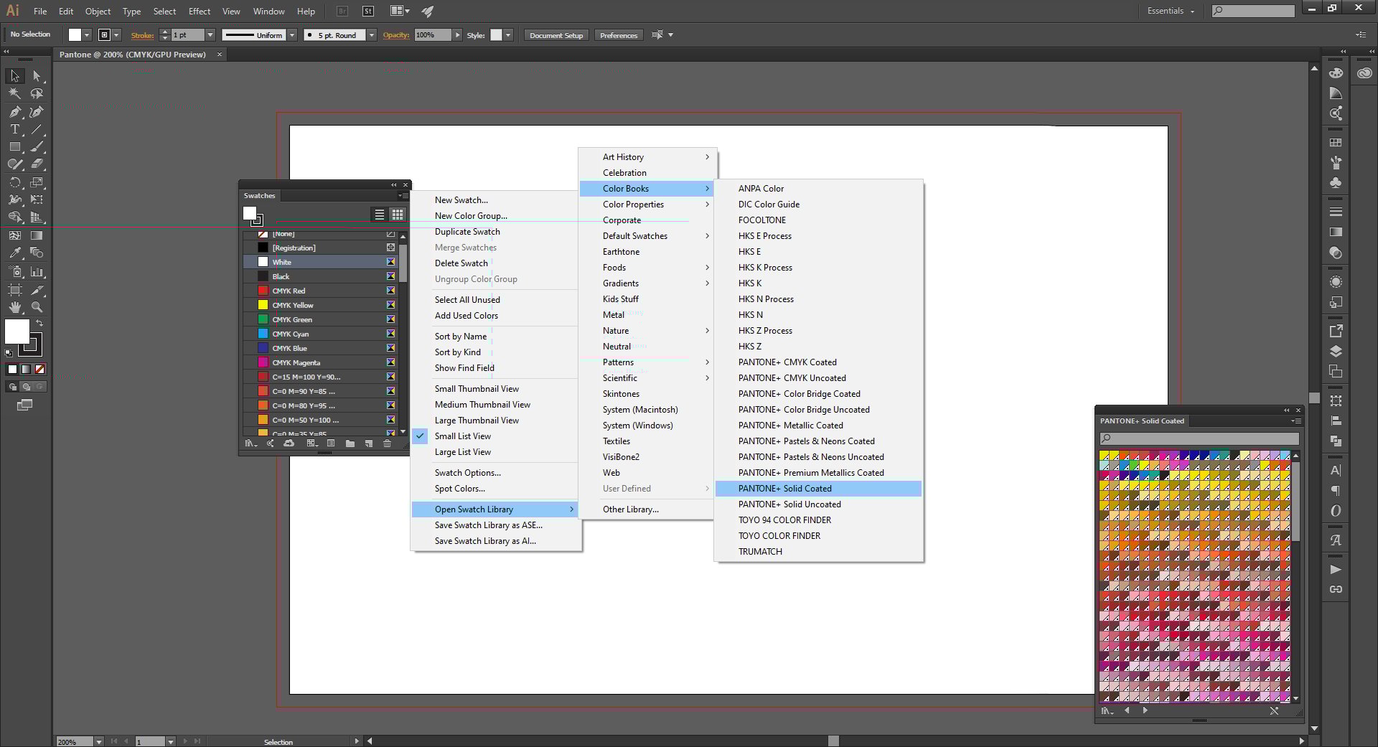The image size is (1378, 747).
Task: Choose Medium Thumbnail View option
Action: click(x=482, y=405)
